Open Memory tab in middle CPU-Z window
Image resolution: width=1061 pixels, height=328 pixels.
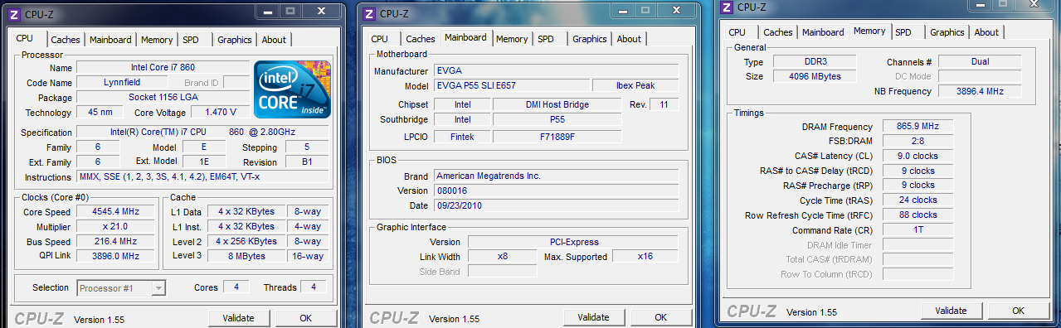(x=512, y=39)
